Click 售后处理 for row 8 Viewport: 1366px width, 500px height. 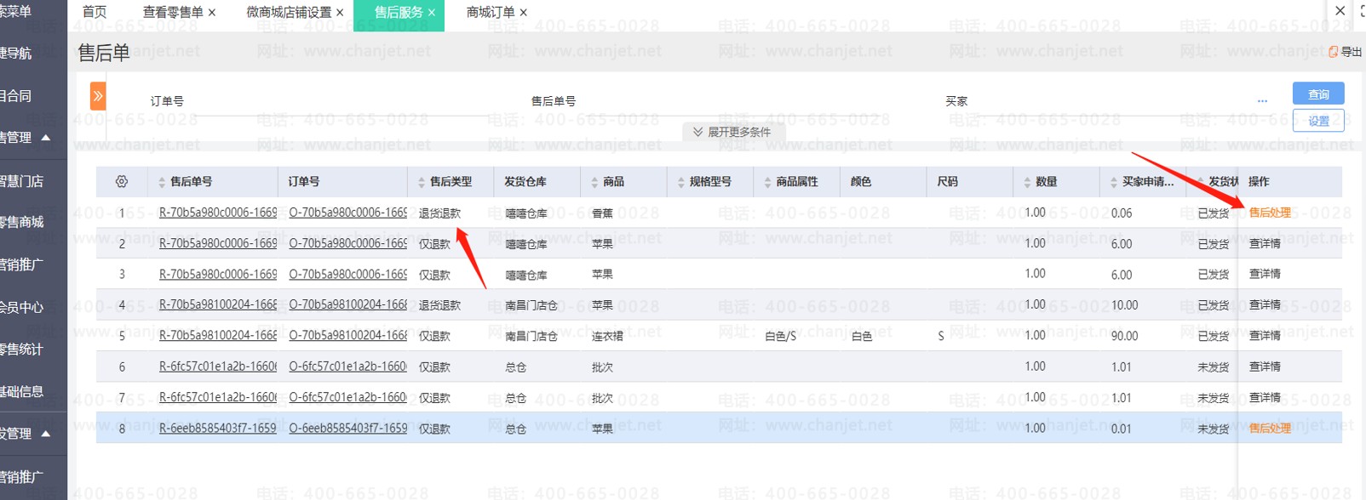pyautogui.click(x=1270, y=429)
